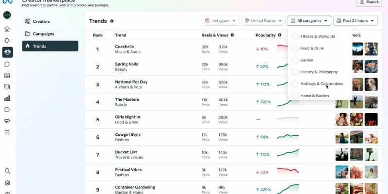The image size is (388, 194).
Task: Open first reel thumbnail for Festival Vibes
Action: point(342,172)
